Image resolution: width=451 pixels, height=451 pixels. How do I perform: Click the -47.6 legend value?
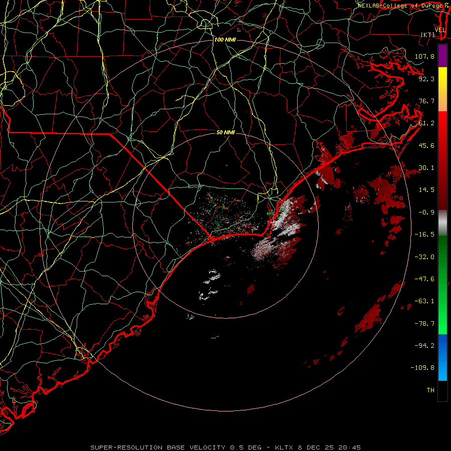424,279
